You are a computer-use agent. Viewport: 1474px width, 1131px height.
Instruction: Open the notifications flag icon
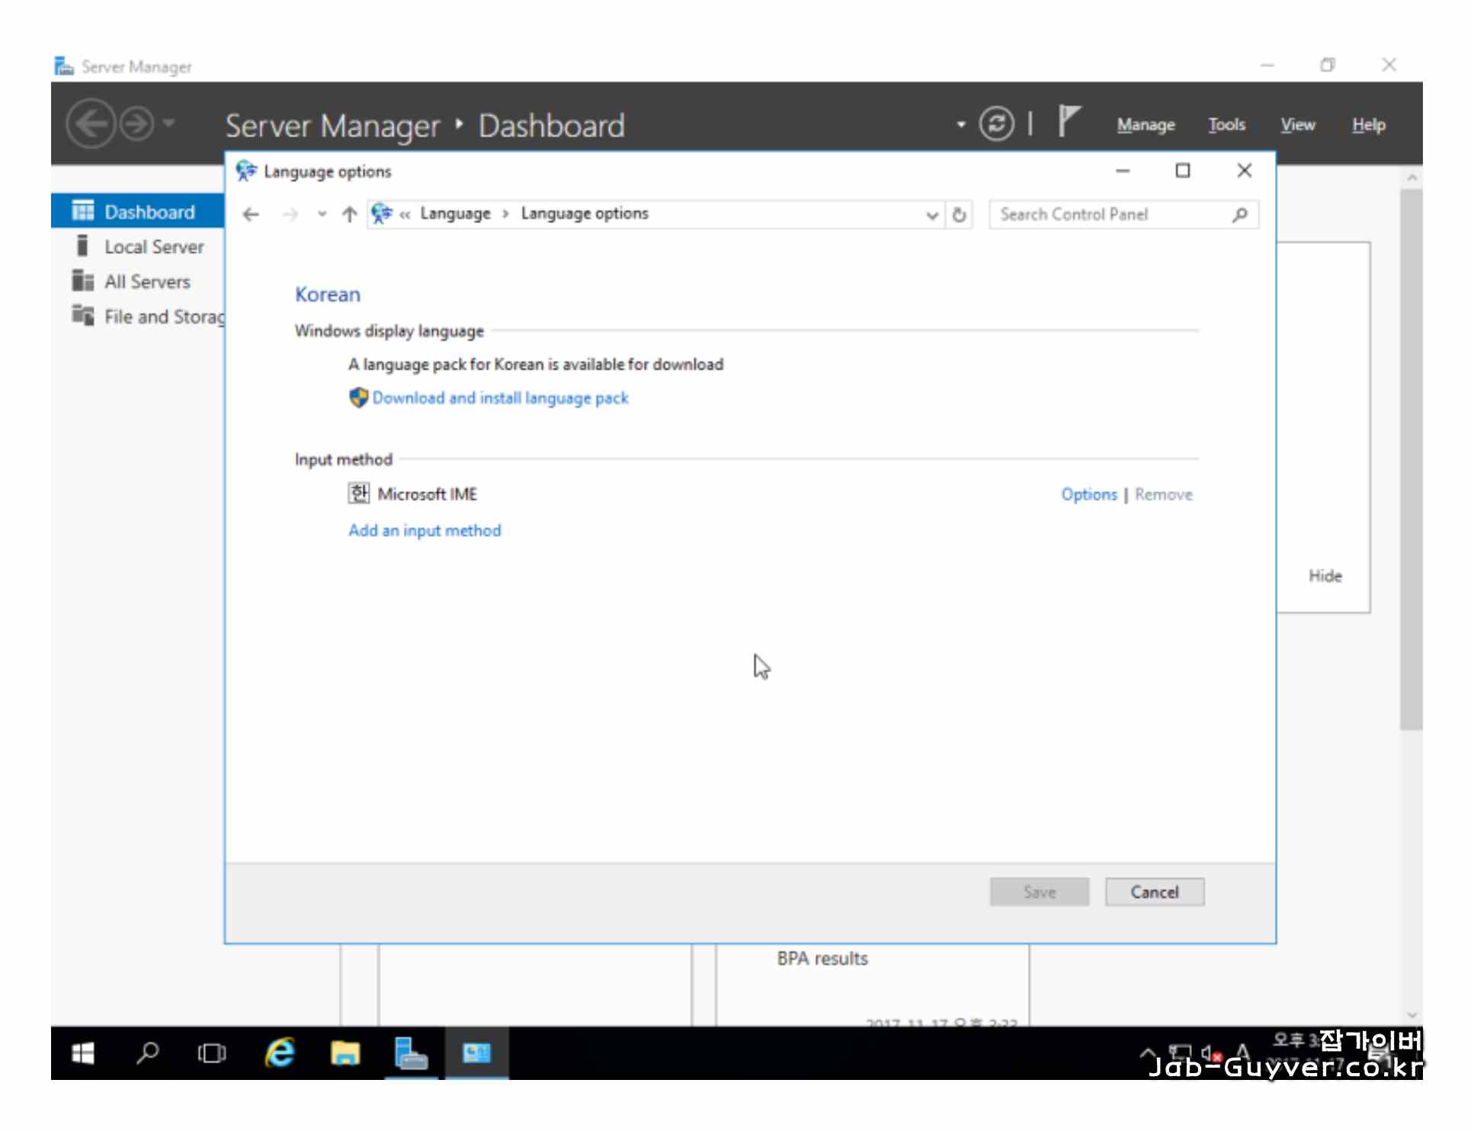tap(1069, 122)
